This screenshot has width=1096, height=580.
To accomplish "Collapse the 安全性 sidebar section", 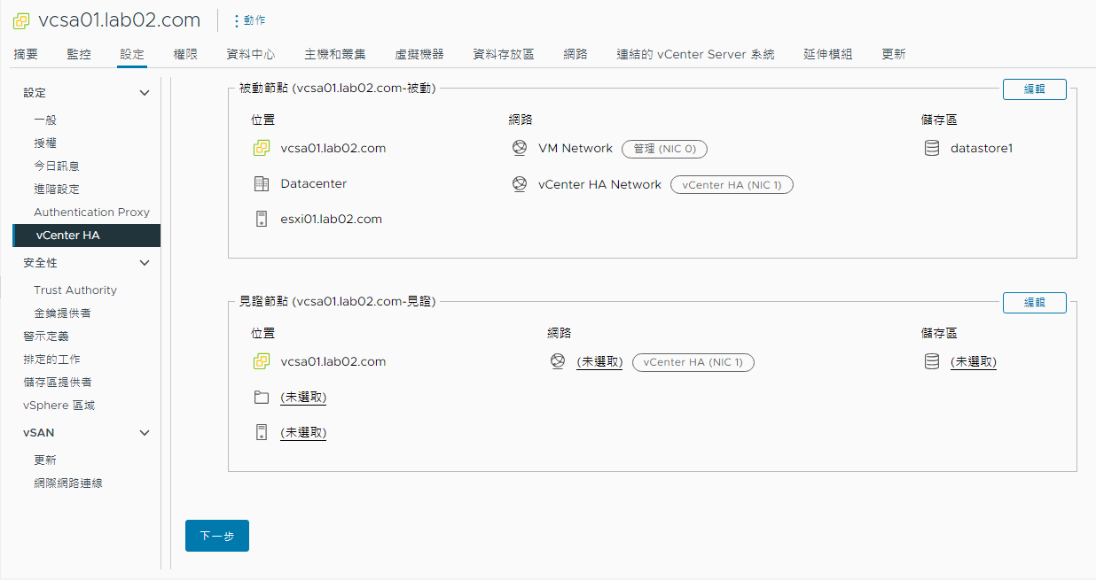I will coord(145,263).
